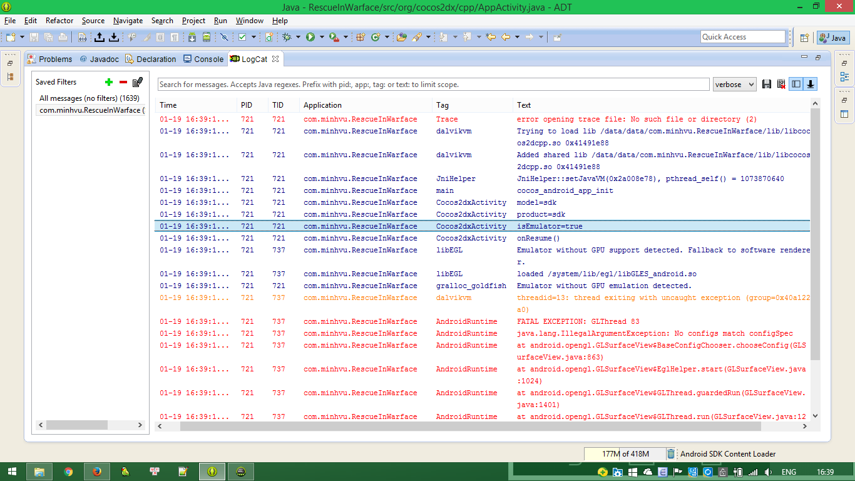The width and height of the screenshot is (855, 481).
Task: Open the Android SDK Manager
Action: [x=192, y=38]
